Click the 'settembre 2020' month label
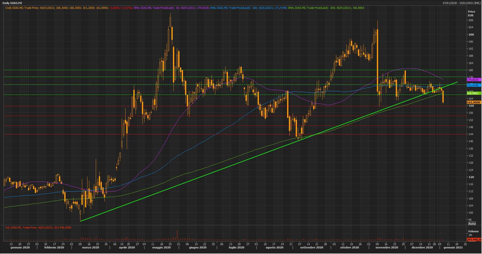The height and width of the screenshot is (254, 482). pyautogui.click(x=312, y=247)
